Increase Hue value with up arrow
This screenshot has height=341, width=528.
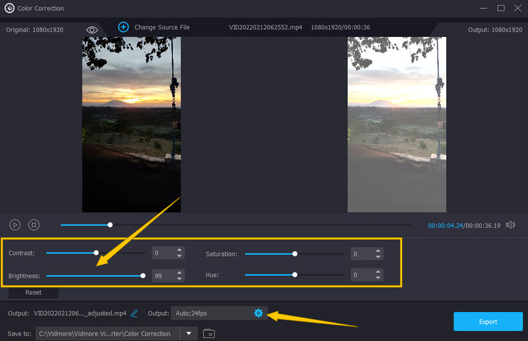click(378, 272)
